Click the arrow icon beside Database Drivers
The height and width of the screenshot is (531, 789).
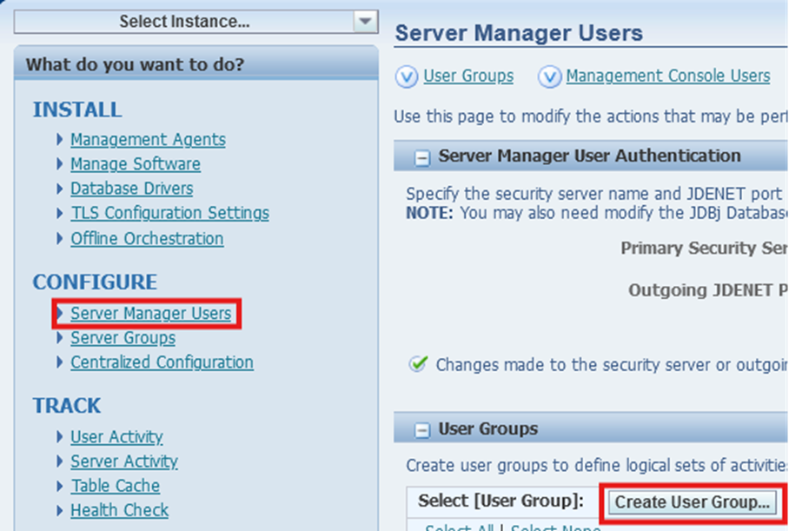tap(61, 189)
